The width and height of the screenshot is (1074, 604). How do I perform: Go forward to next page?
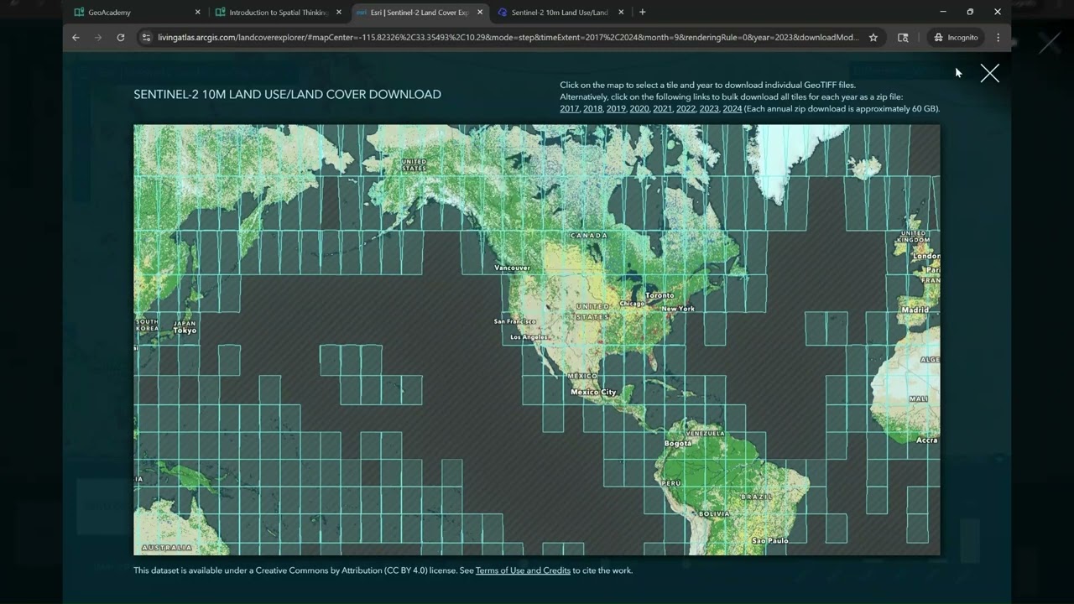[98, 38]
